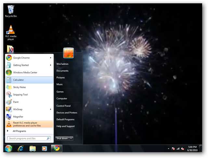Click the search magnifying glass icon
This screenshot has height=158, width=208.
tap(48, 139)
